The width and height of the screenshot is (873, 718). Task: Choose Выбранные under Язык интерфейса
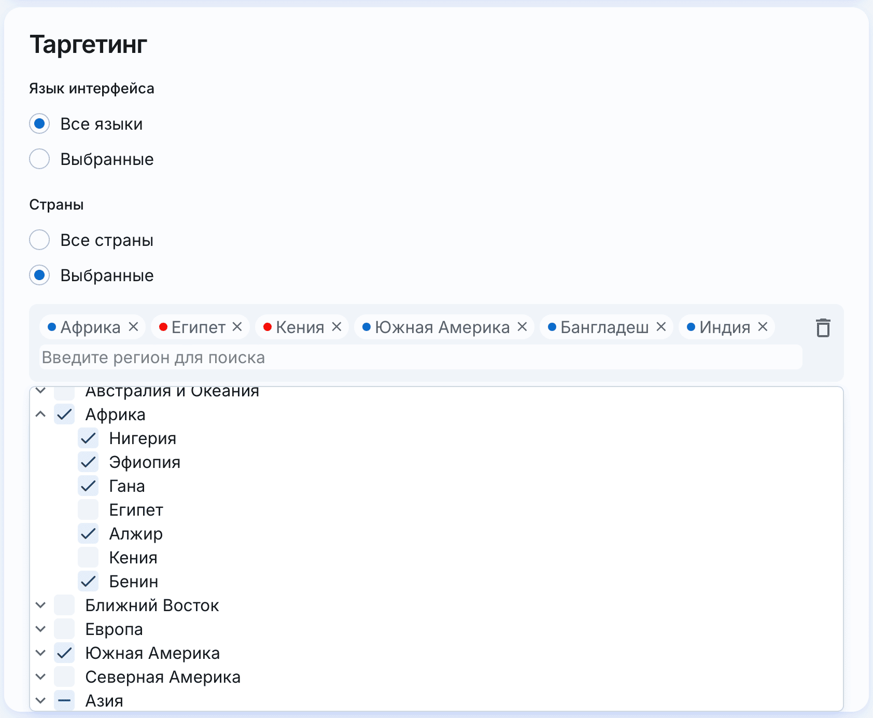[39, 159]
